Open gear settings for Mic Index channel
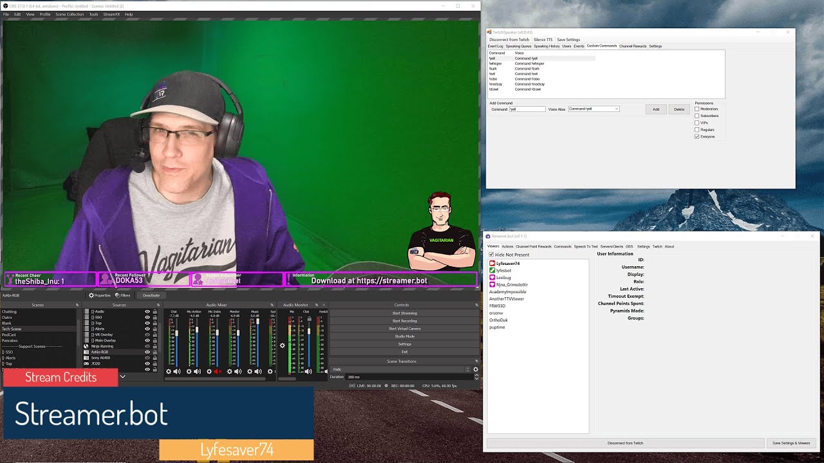 click(x=209, y=371)
